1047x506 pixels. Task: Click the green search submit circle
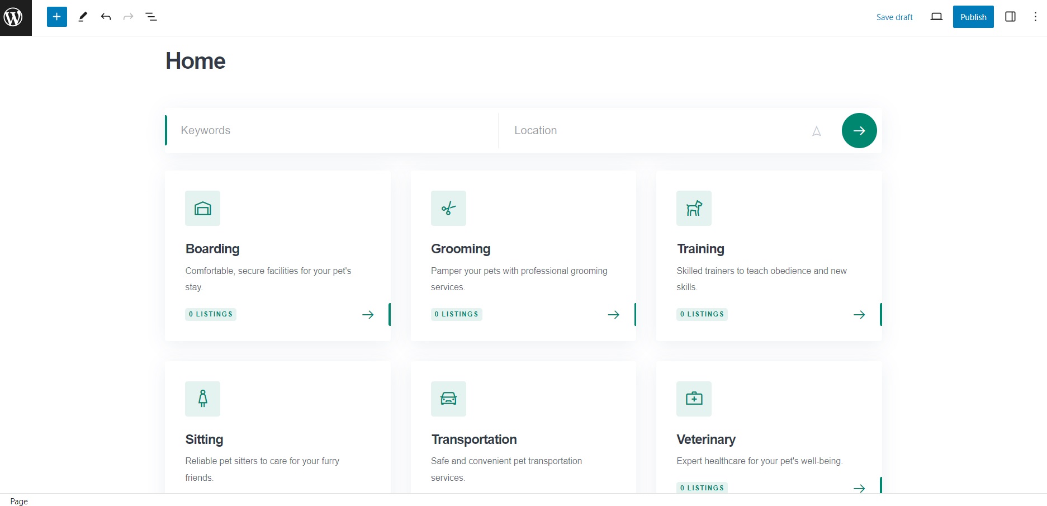pyautogui.click(x=859, y=130)
